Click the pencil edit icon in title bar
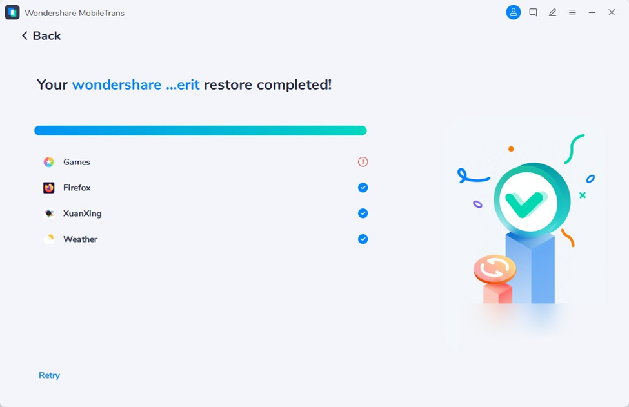 pos(553,12)
